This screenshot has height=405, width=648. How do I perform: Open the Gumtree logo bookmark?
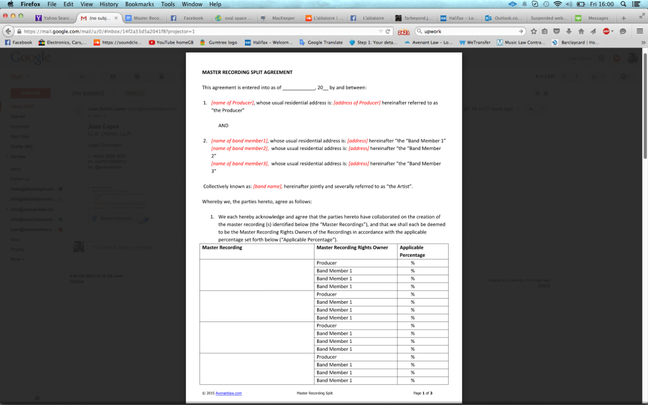tap(218, 42)
